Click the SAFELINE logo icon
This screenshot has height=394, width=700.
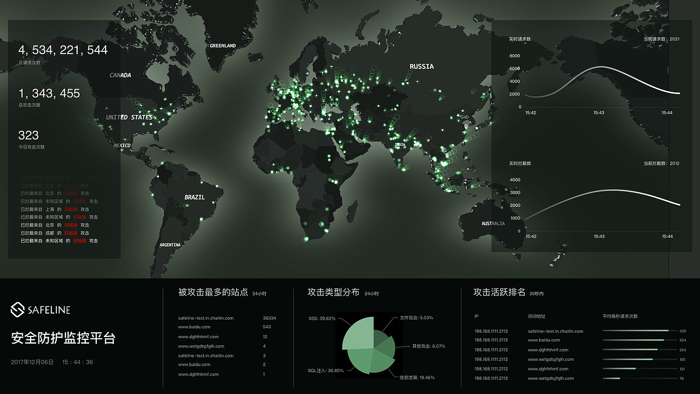pos(18,310)
